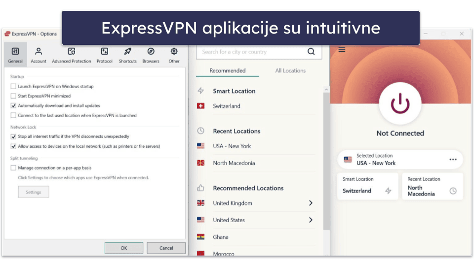Switch to the All Locations tab
The width and height of the screenshot is (474, 266).
(290, 70)
